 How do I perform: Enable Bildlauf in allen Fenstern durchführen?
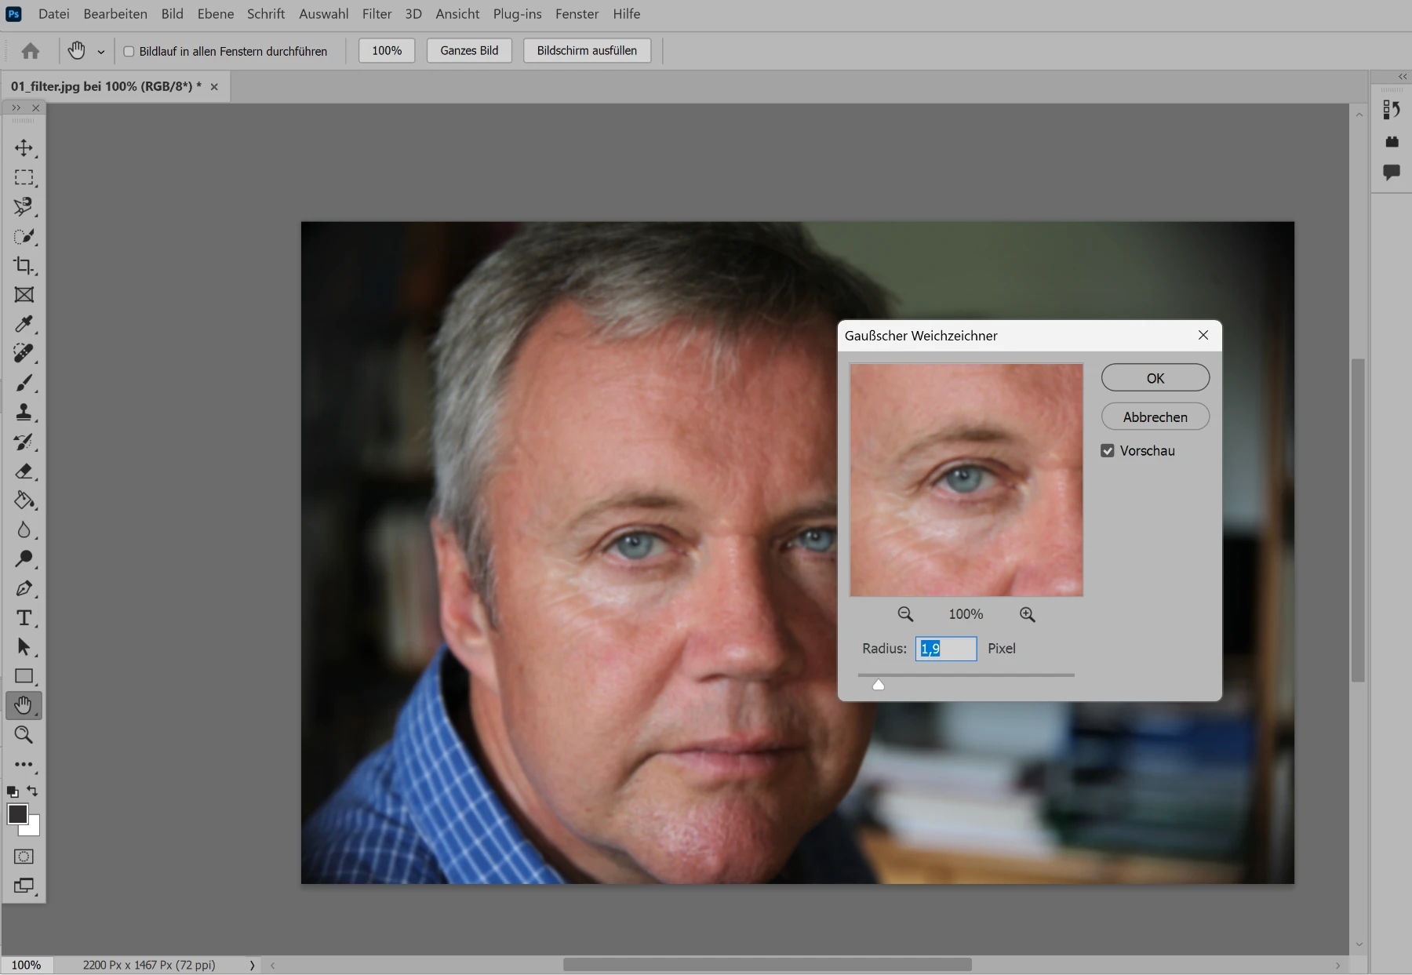pyautogui.click(x=129, y=52)
